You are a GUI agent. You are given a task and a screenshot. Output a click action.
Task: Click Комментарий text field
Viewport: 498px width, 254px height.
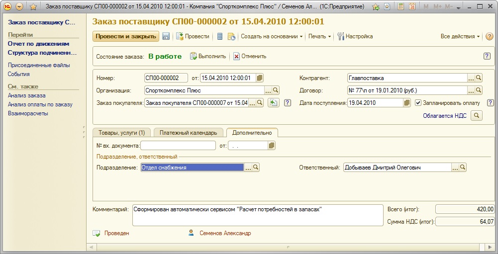click(258, 215)
